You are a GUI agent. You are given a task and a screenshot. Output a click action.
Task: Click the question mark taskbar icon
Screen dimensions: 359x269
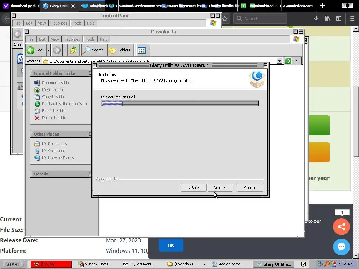click(x=303, y=264)
